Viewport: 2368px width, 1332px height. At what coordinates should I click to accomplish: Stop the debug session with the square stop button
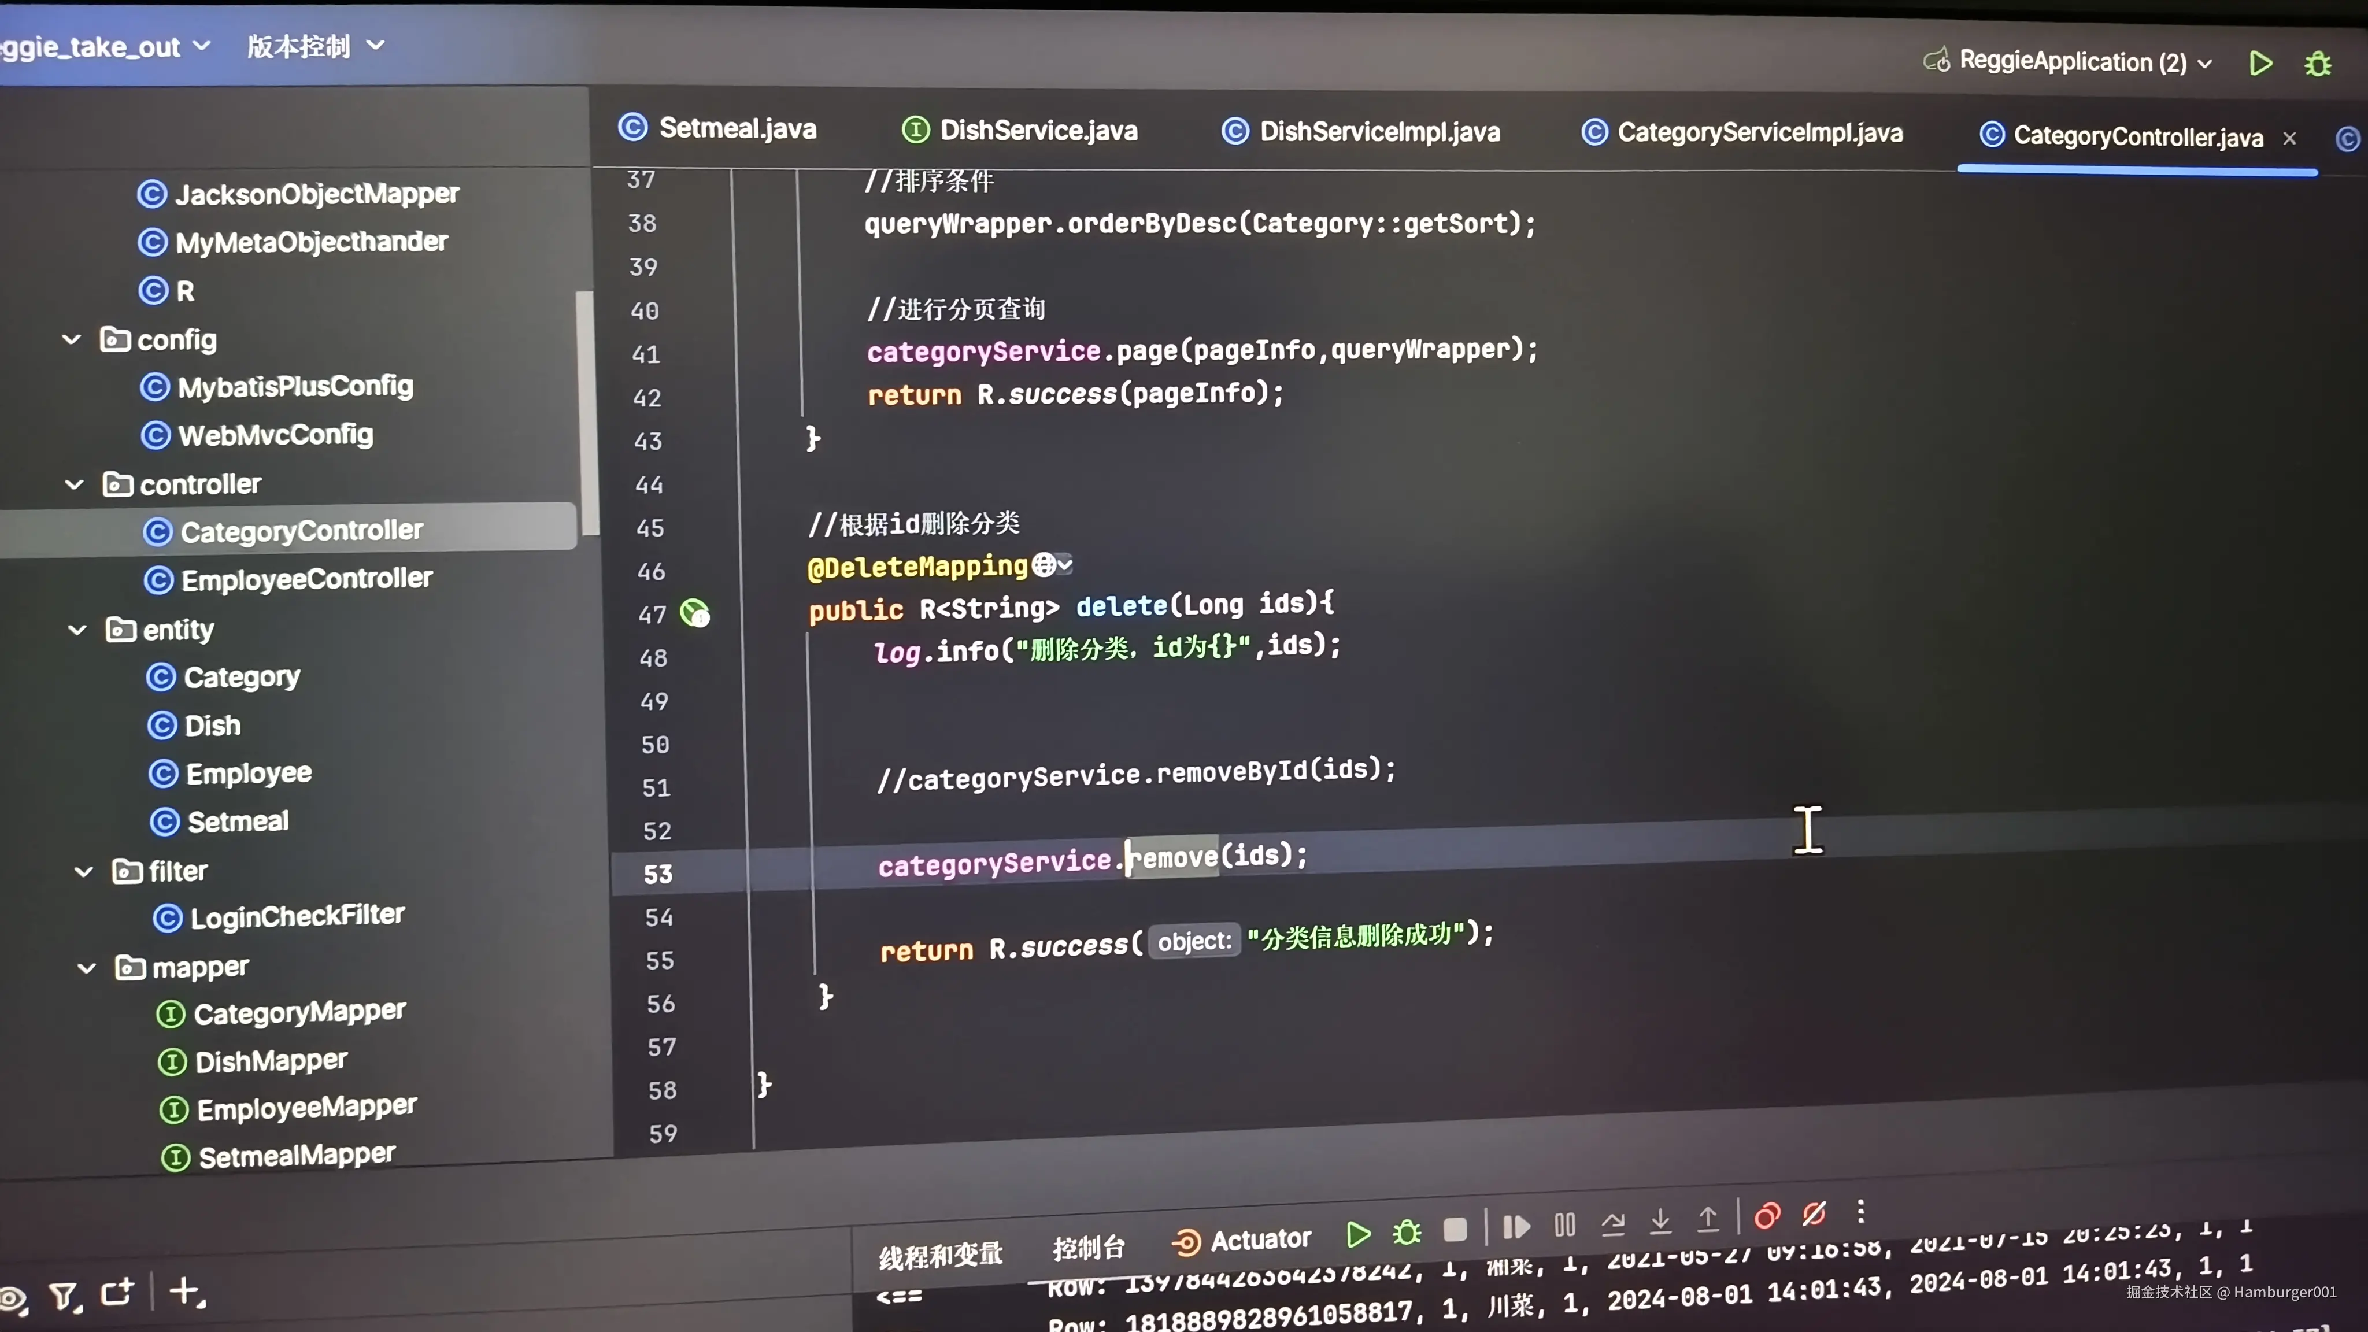coord(1454,1229)
